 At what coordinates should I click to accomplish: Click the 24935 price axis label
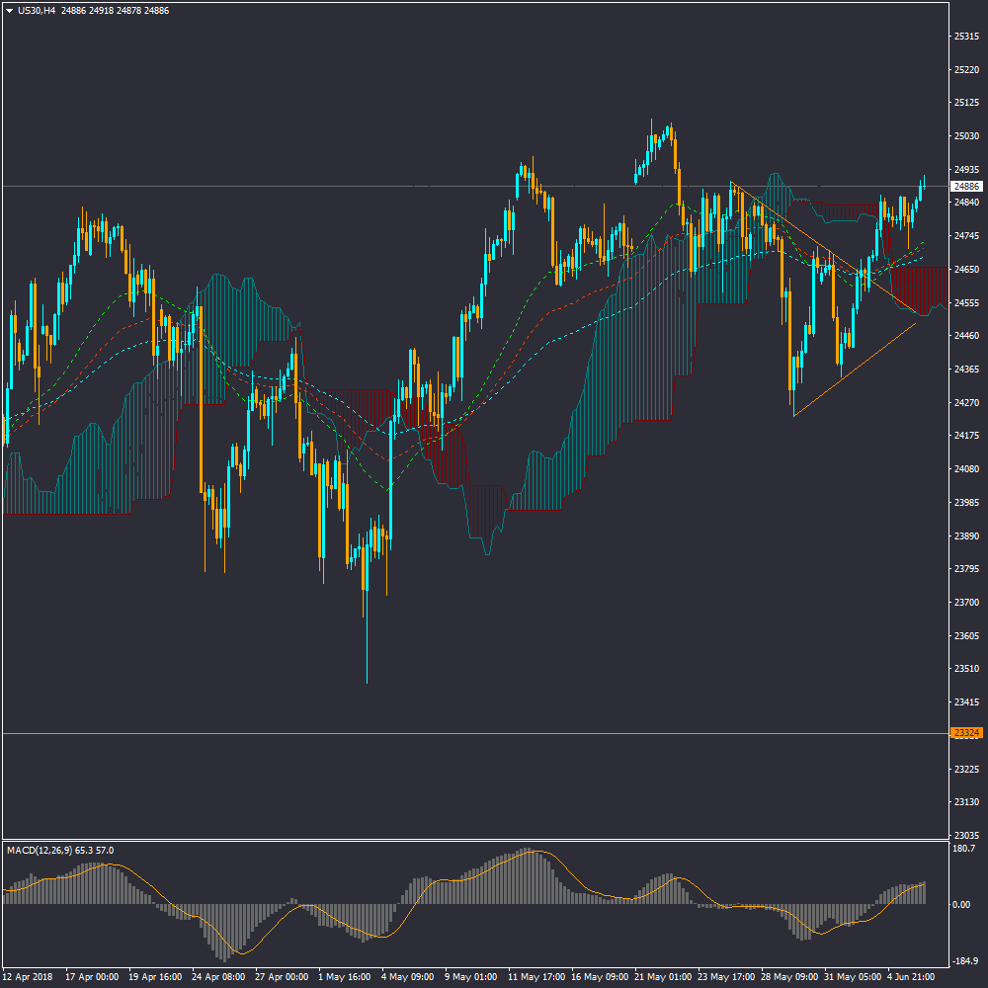point(966,170)
